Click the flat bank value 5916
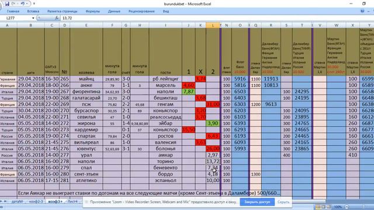The image size is (374, 210). 240,79
